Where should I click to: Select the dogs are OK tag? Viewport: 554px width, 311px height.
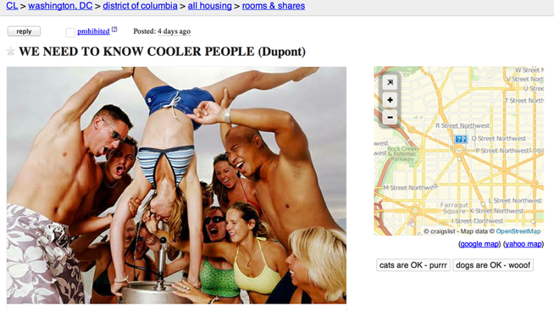coord(493,265)
